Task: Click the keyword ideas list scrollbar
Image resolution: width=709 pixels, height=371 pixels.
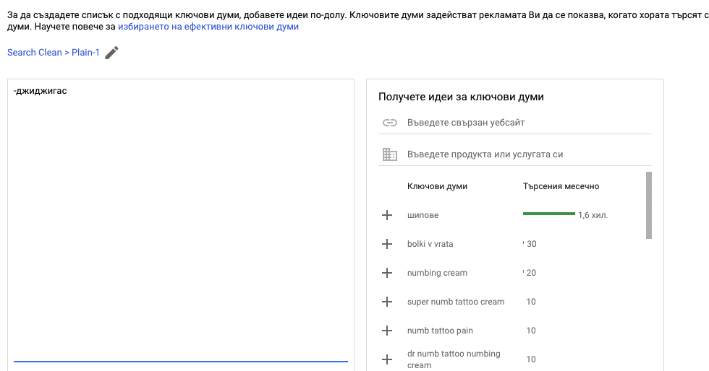Action: (x=648, y=205)
